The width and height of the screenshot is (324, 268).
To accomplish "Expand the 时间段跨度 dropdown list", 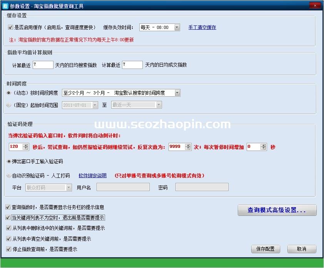I will (x=177, y=93).
